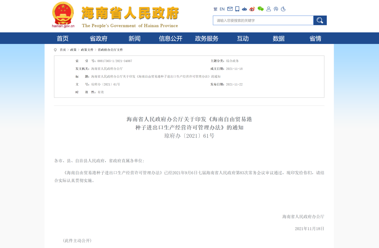Open the wheelchair accessibility icon
This screenshot has width=379, height=248.
[x=283, y=9]
